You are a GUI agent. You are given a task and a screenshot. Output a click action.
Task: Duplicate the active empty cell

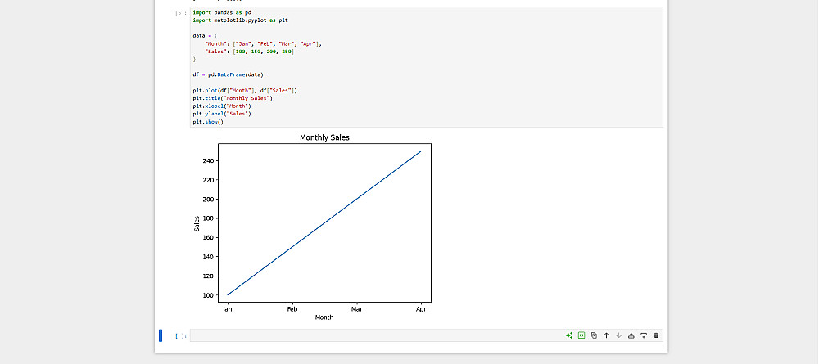pyautogui.click(x=594, y=335)
